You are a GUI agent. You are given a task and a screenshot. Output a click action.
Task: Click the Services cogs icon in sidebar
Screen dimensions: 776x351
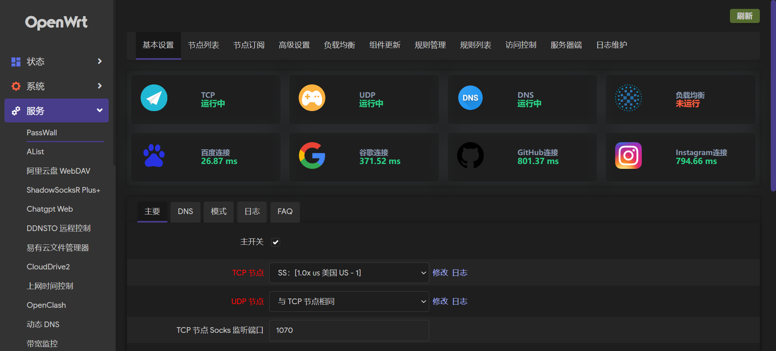click(16, 111)
